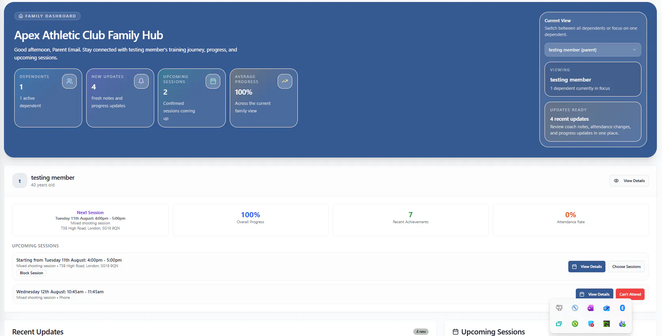Click the Dependents card people icon

[69, 81]
